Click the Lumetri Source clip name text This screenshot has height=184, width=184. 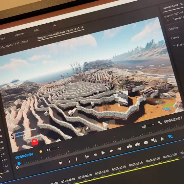[174, 15]
